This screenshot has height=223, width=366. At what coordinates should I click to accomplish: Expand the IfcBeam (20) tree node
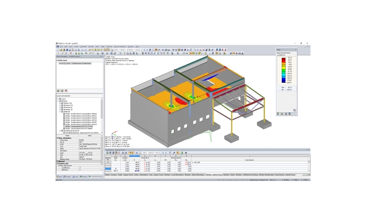coord(60,103)
